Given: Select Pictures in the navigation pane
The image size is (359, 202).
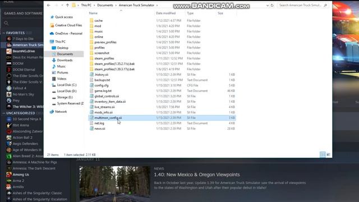Looking at the screenshot, I should pyautogui.click(x=62, y=72).
